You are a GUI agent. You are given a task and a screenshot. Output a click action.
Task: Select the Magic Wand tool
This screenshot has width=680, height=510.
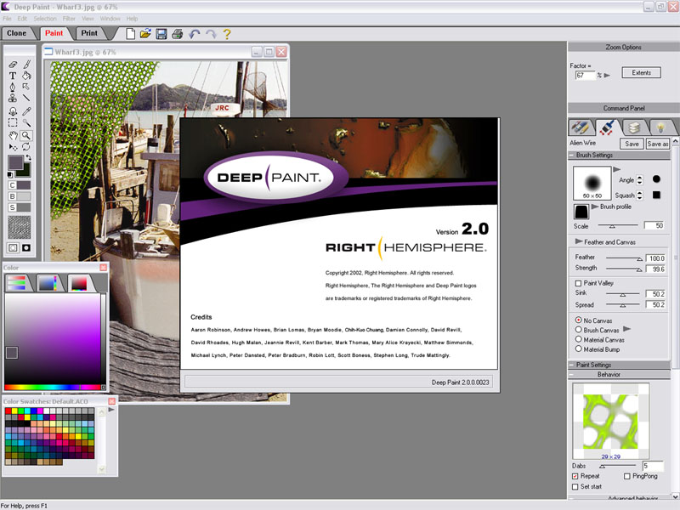26,122
